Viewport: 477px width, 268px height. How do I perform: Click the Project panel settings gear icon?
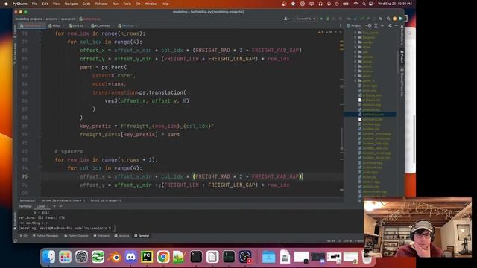pyautogui.click(x=390, y=26)
